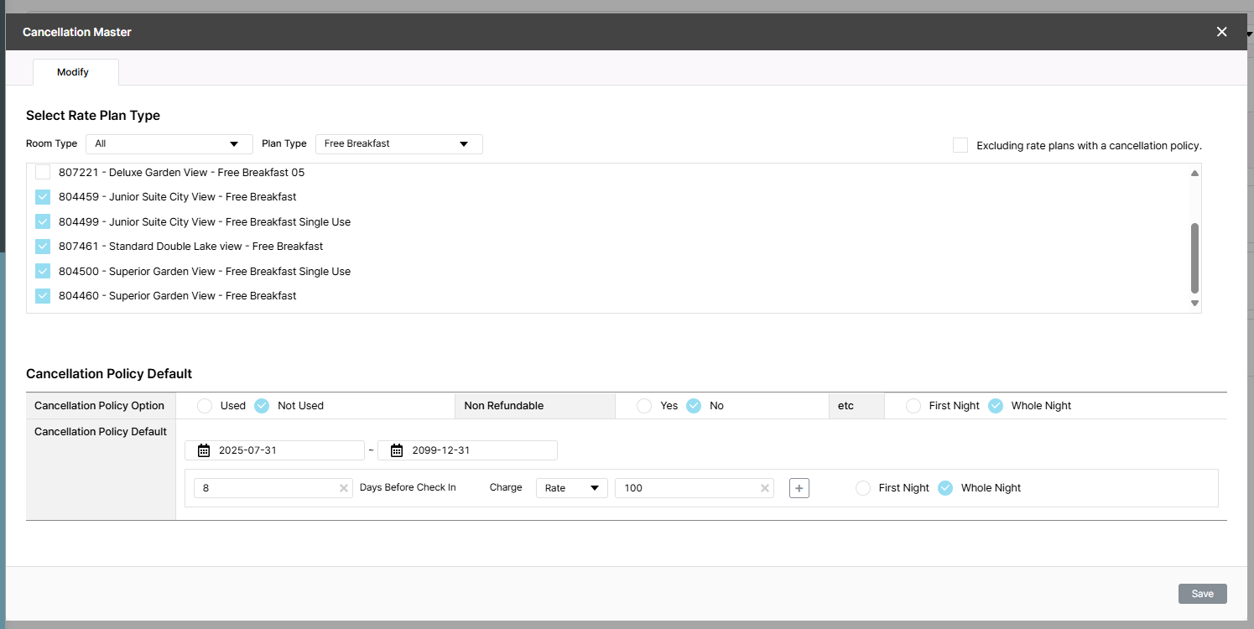Screen dimensions: 1254x629
Task: Uncheck Standard Double Lake view Free Breakfast
Action: pyautogui.click(x=43, y=247)
